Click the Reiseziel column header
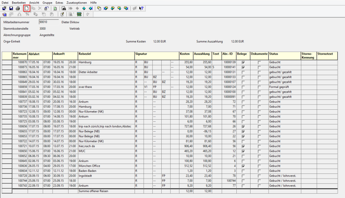The width and height of the screenshot is (345, 198). coord(106,56)
